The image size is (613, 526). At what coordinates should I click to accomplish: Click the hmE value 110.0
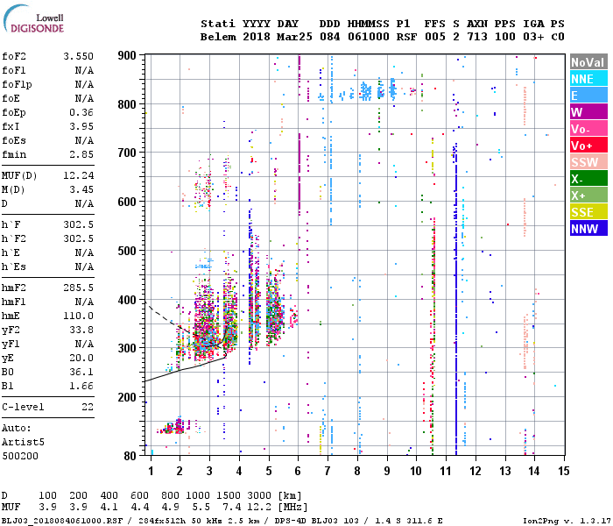79,316
